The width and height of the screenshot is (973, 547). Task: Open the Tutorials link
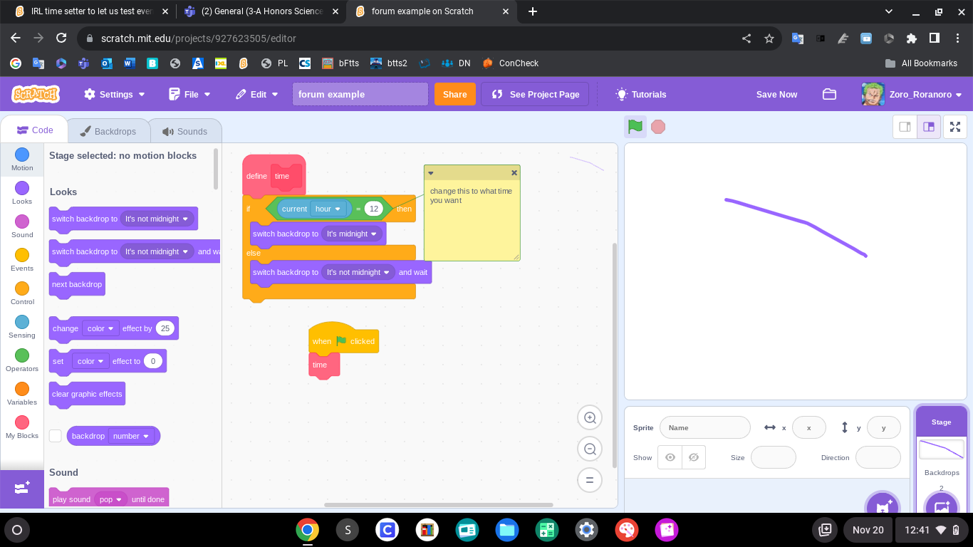(641, 94)
